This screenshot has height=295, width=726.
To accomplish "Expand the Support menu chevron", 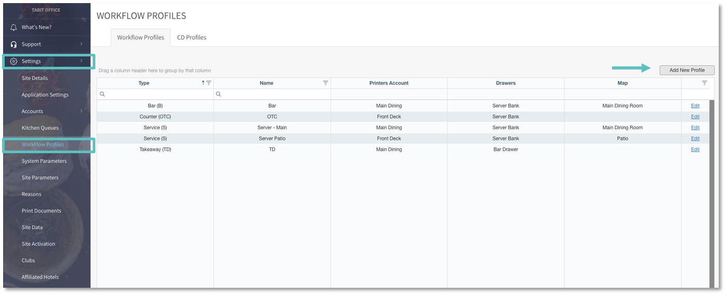I will pos(81,44).
